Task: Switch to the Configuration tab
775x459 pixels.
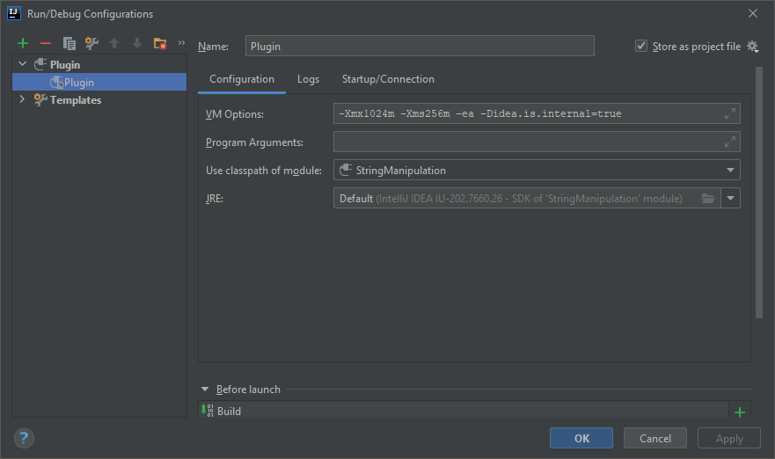Action: (x=242, y=79)
